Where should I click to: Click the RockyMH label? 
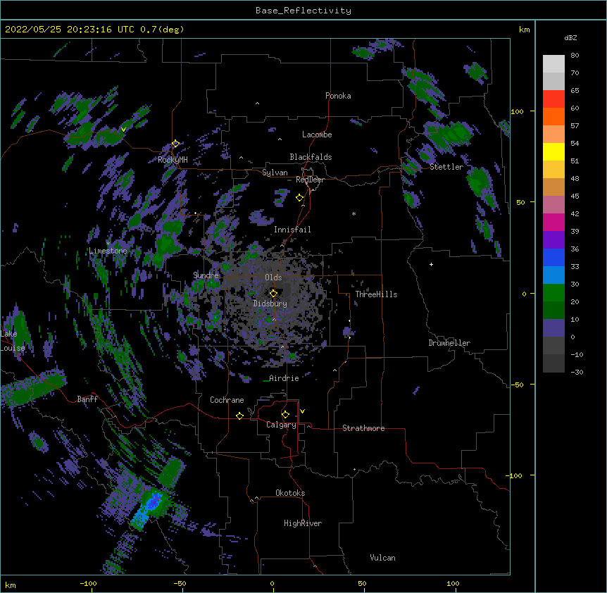point(173,160)
